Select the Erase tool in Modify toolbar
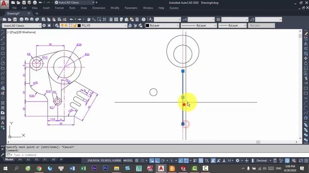The image size is (309, 173). pyautogui.click(x=306, y=34)
